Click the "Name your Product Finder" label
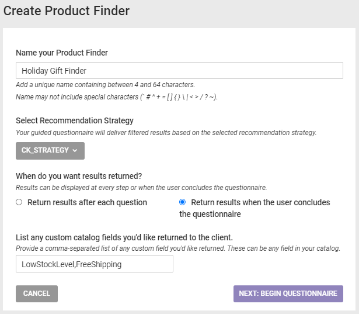359x314 pixels. (62, 53)
